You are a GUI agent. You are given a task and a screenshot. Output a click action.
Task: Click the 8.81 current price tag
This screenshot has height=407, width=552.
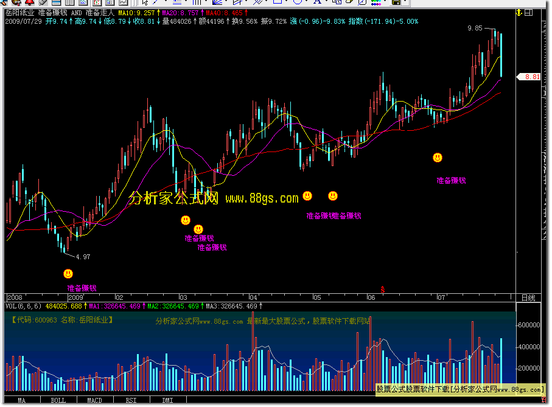click(x=529, y=77)
